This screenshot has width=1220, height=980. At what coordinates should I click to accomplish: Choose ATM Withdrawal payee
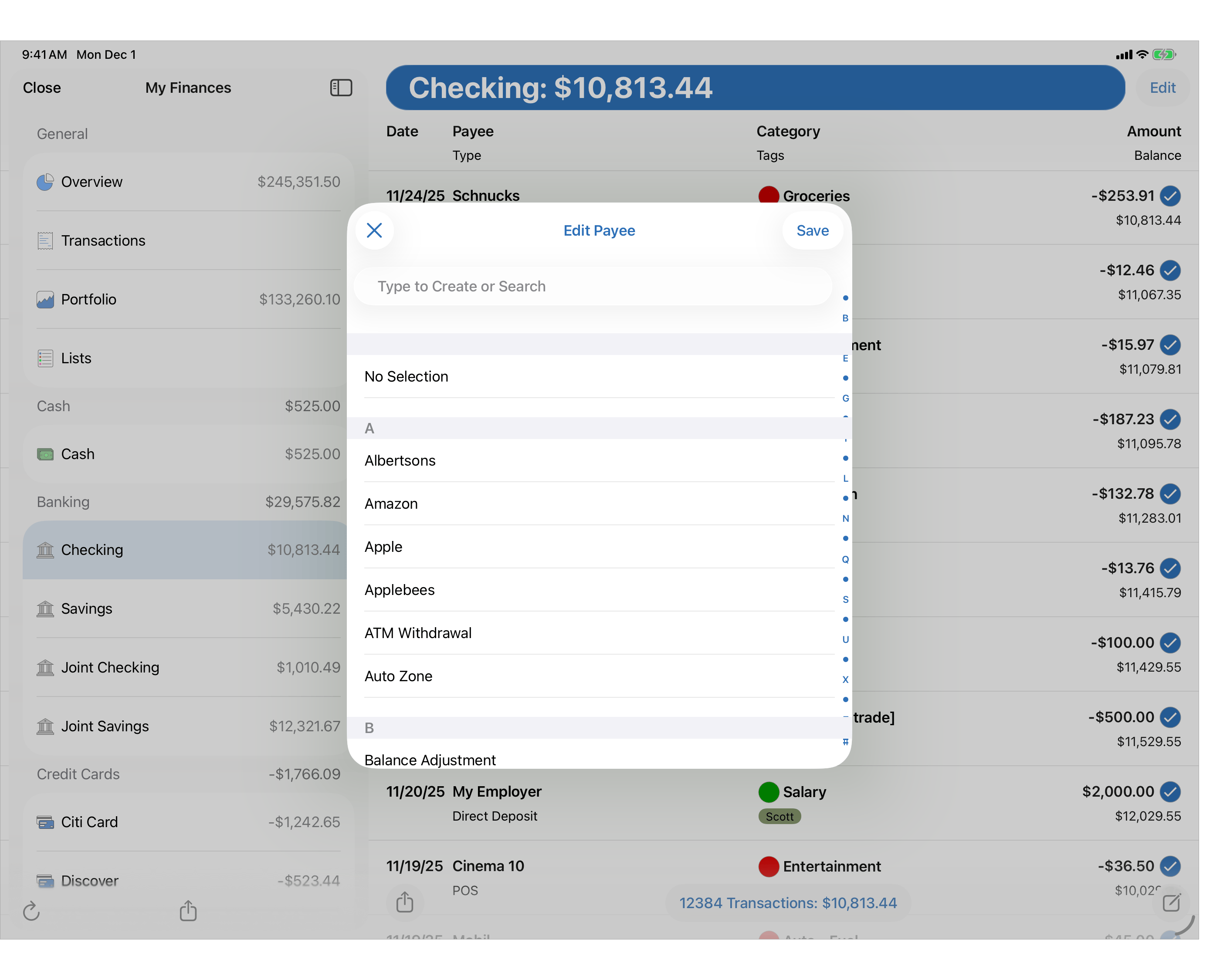click(417, 632)
